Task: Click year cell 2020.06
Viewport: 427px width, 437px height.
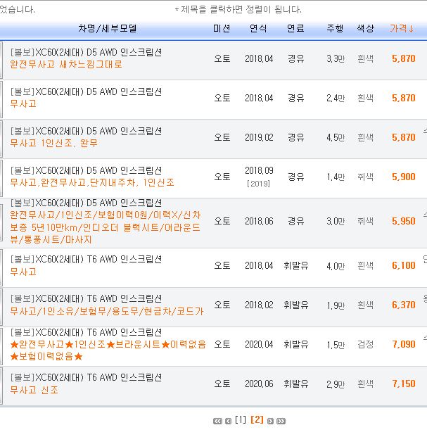Action: (x=259, y=384)
